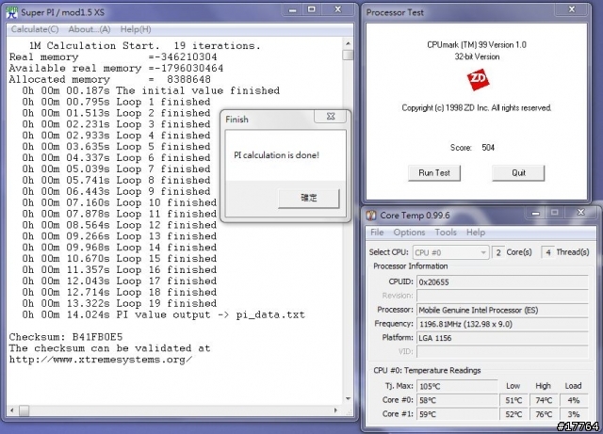This screenshot has height=434, width=603.
Task: Click the Checksum: B41FB0E5 line
Action: [66, 337]
